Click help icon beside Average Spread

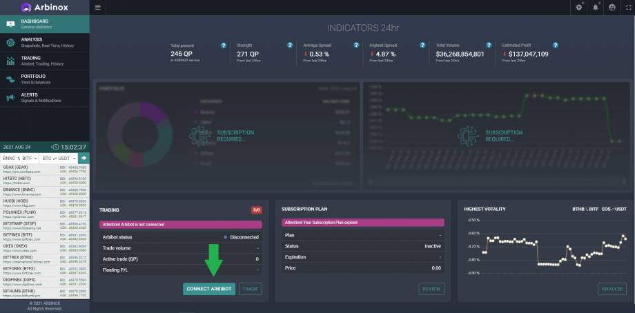point(356,46)
